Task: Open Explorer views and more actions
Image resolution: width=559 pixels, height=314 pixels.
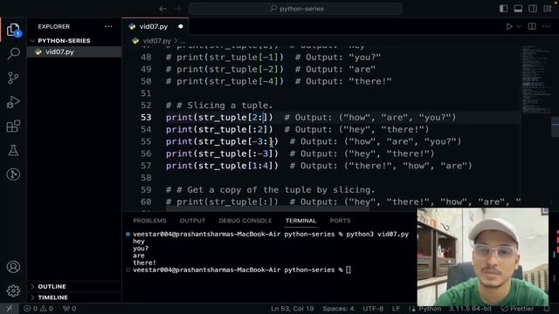Action: click(108, 26)
